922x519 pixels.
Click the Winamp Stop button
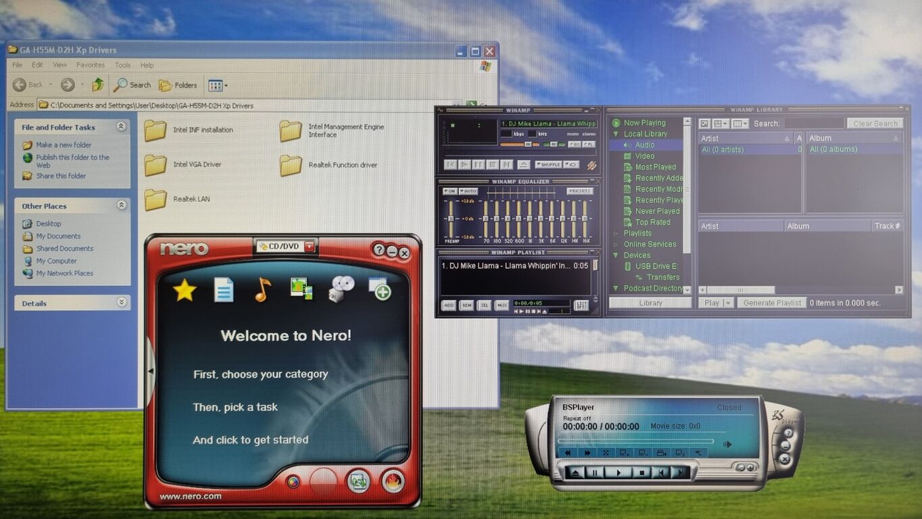(x=492, y=164)
